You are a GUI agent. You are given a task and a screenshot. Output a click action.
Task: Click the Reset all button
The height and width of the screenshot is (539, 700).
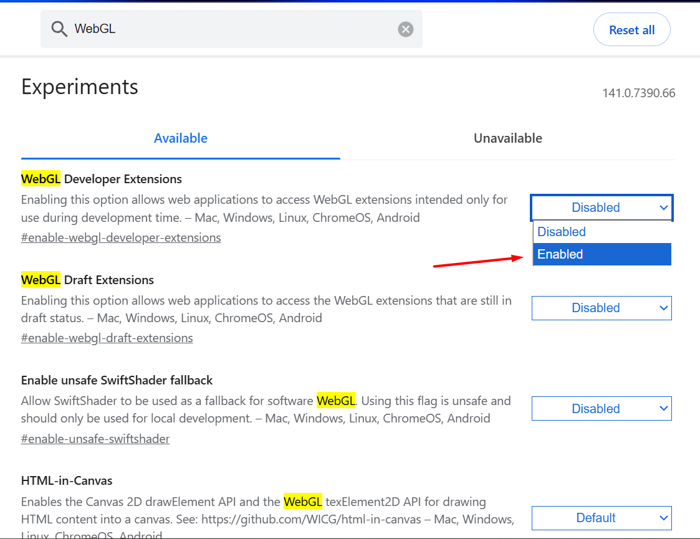pos(631,30)
